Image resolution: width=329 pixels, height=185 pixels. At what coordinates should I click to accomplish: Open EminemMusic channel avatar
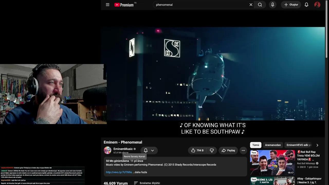tap(107, 150)
